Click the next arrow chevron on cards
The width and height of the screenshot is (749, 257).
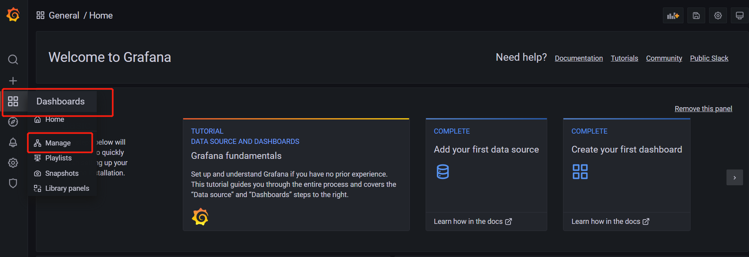pos(735,177)
